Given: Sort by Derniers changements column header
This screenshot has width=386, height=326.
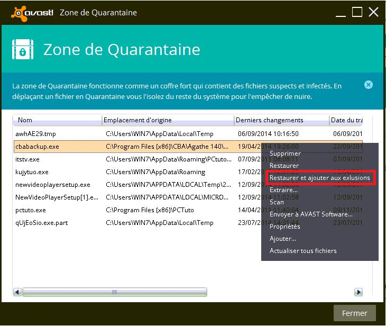Looking at the screenshot, I should [x=281, y=120].
